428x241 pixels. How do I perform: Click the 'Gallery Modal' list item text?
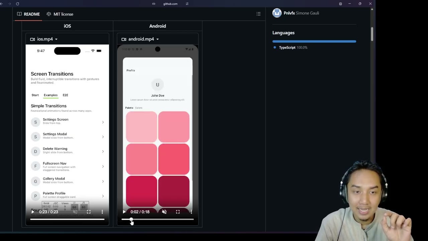click(54, 179)
